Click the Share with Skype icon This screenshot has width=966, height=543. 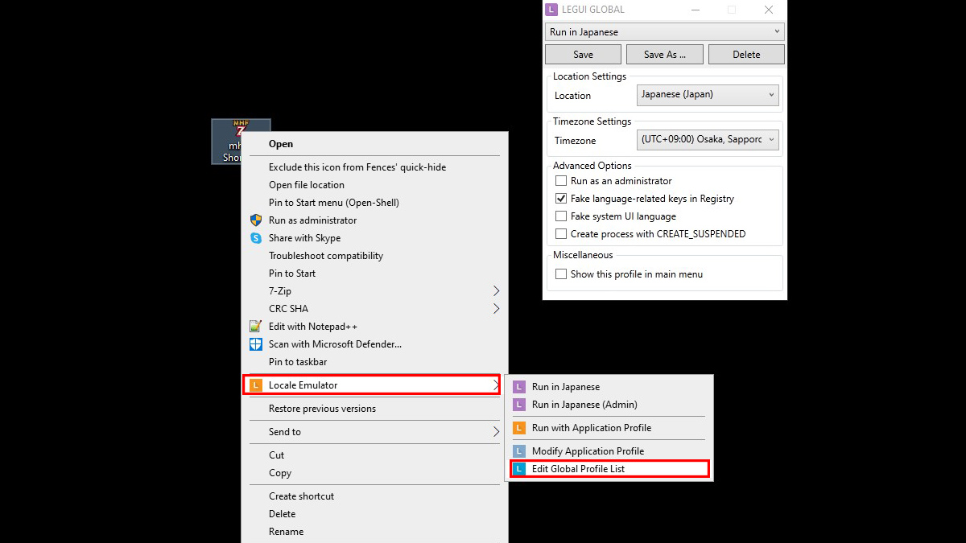click(256, 237)
